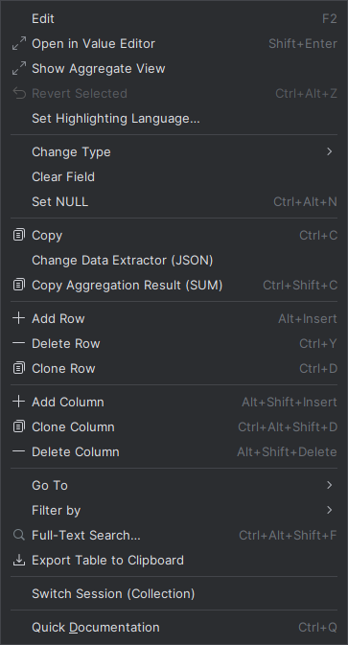Screen dimensions: 348x645
Task: Select Change Data Extractor (JSON)
Action: (x=174, y=260)
